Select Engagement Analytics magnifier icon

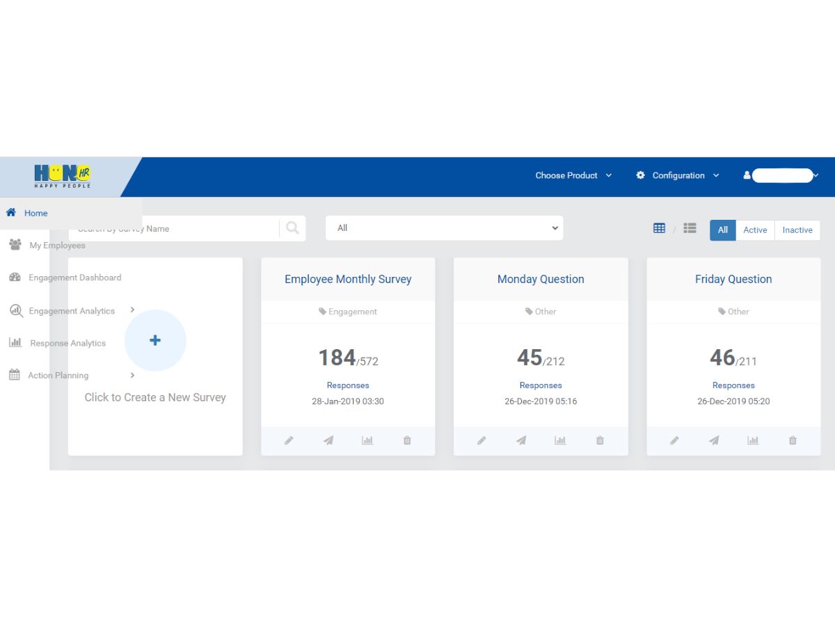coord(15,311)
